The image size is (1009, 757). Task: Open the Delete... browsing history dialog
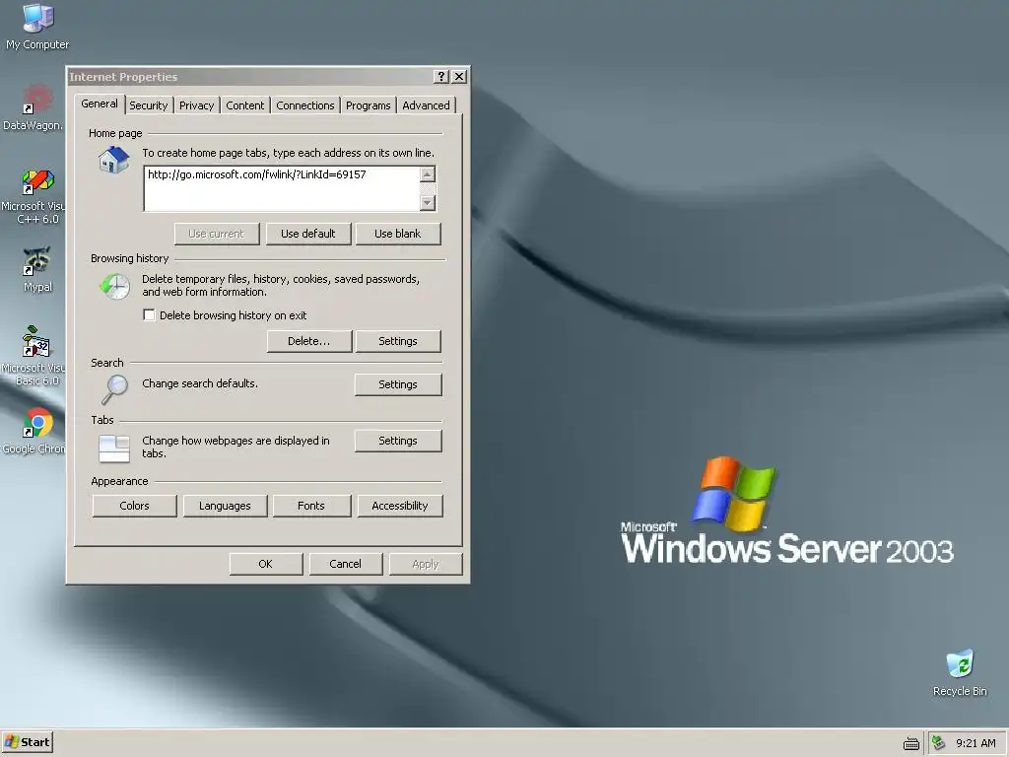coord(308,341)
